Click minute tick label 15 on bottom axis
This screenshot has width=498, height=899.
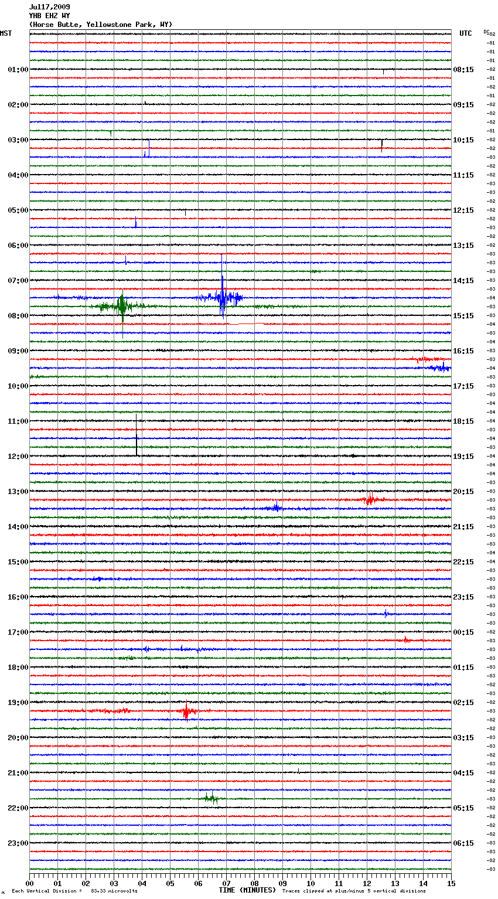(x=451, y=883)
